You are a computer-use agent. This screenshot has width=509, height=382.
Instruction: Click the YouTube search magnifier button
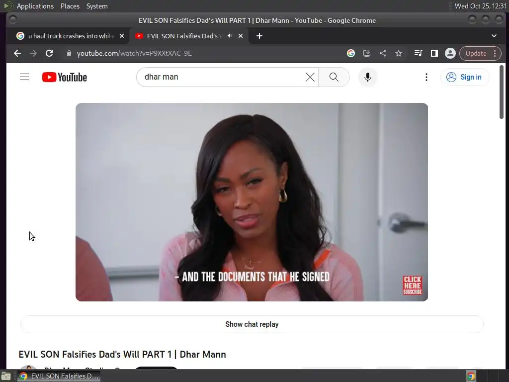(334, 77)
